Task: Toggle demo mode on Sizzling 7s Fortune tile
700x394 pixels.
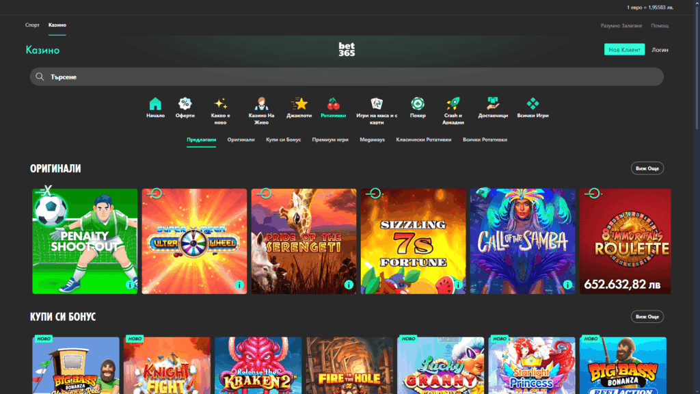Action: (373, 194)
